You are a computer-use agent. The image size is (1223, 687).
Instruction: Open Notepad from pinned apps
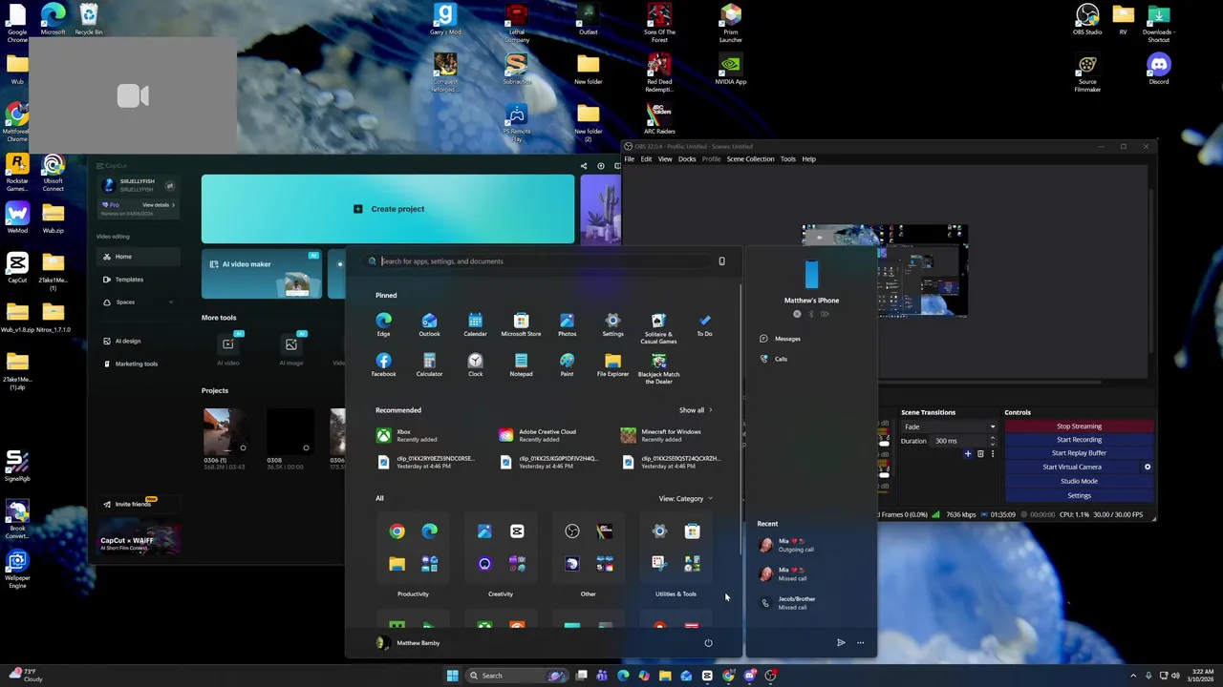521,364
